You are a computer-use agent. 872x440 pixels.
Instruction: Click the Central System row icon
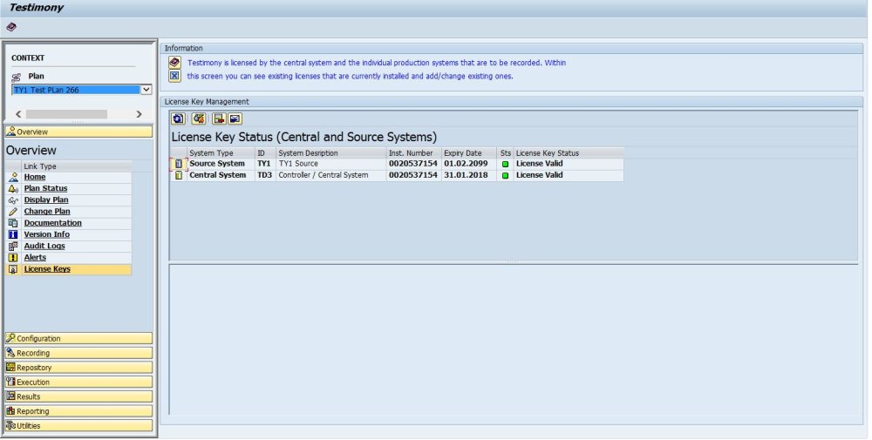click(179, 175)
